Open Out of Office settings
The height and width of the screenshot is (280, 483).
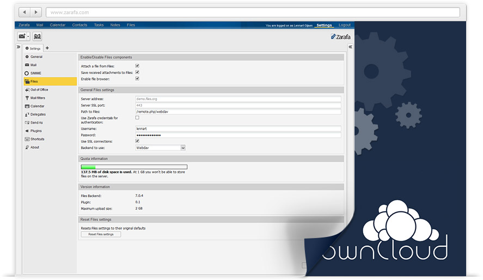(50, 90)
